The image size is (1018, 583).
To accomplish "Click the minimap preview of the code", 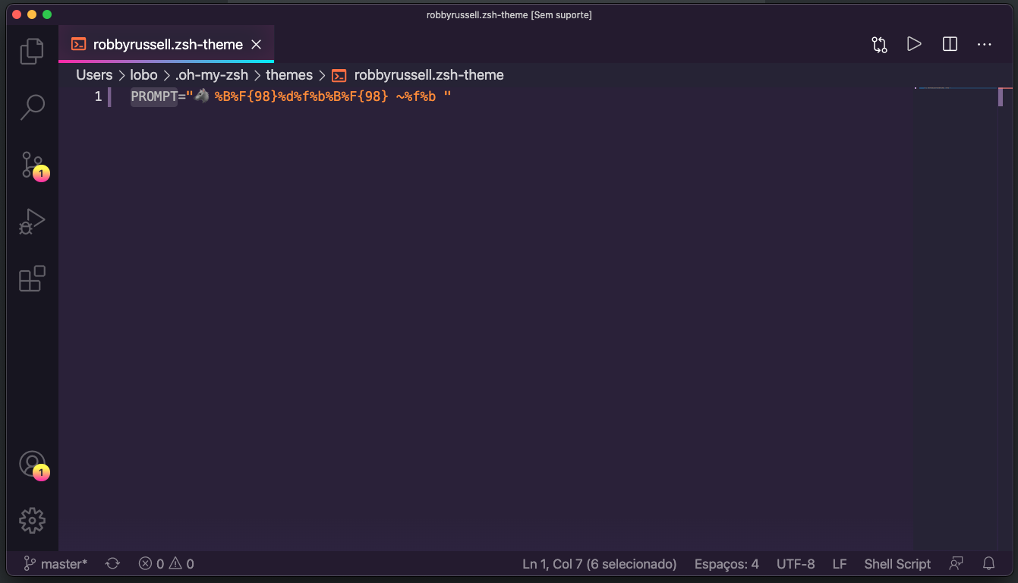I will pos(956,88).
